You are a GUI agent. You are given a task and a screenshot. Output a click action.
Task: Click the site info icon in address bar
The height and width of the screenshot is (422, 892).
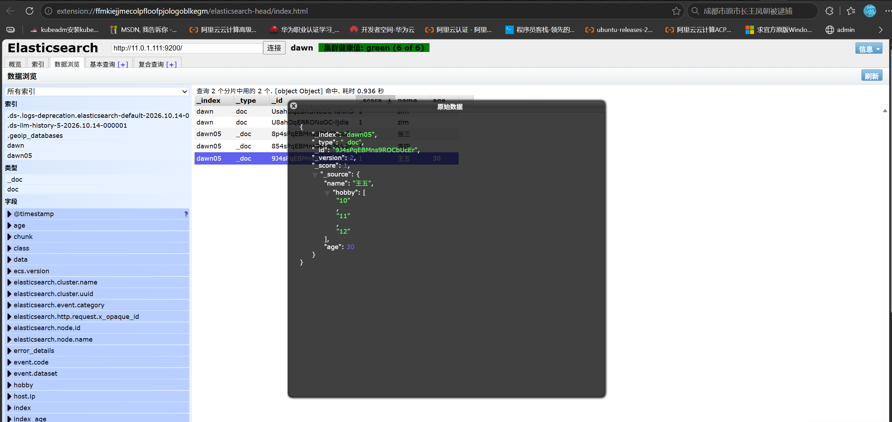(48, 11)
